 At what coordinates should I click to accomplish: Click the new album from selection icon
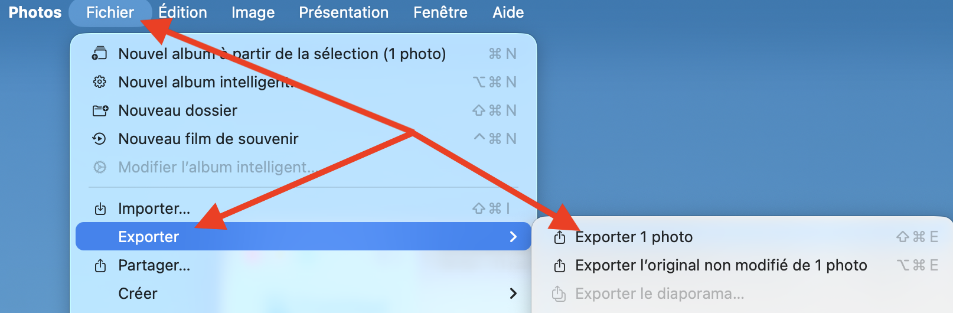coord(100,54)
